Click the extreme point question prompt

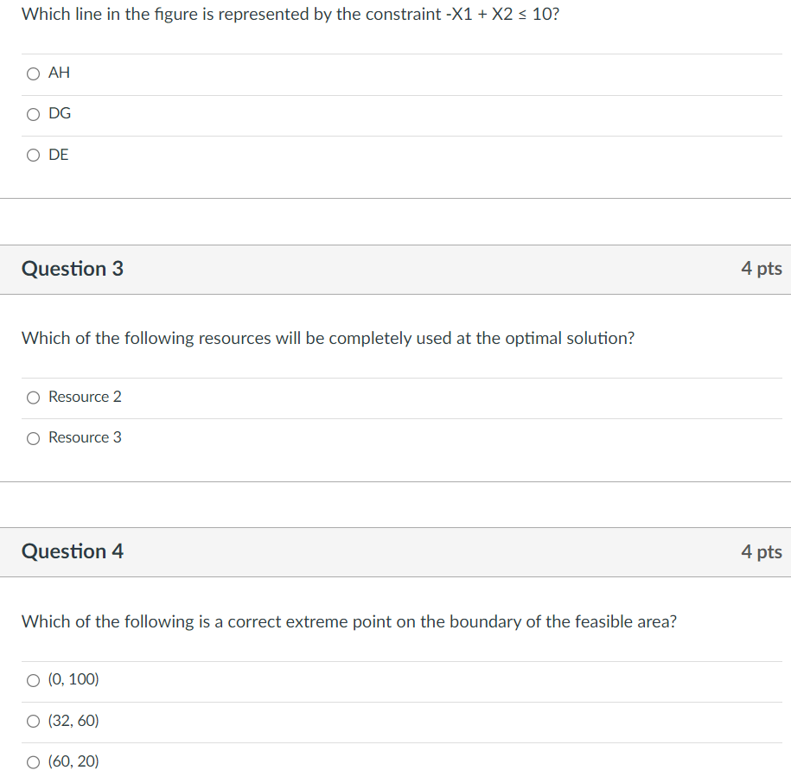[348, 621]
